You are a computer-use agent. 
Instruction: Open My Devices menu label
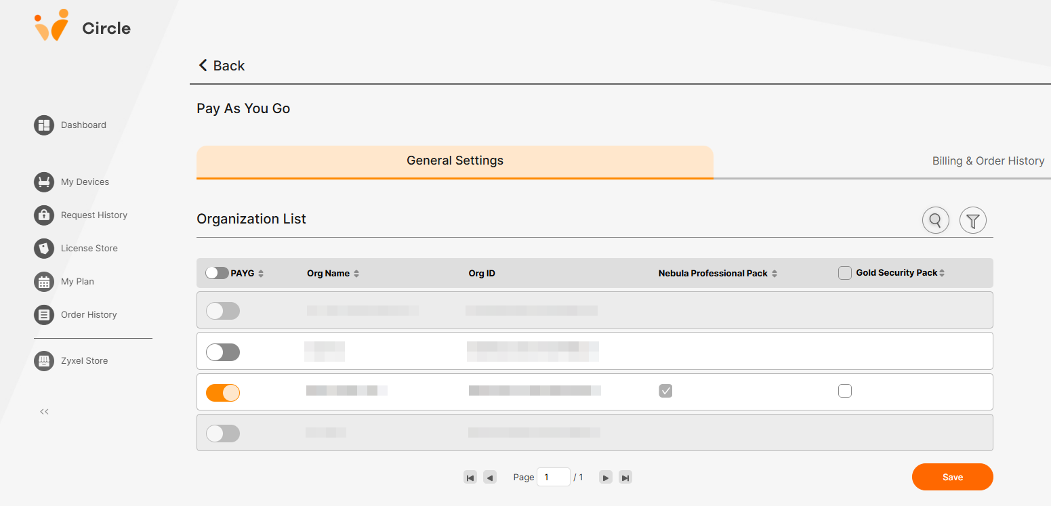tap(85, 182)
